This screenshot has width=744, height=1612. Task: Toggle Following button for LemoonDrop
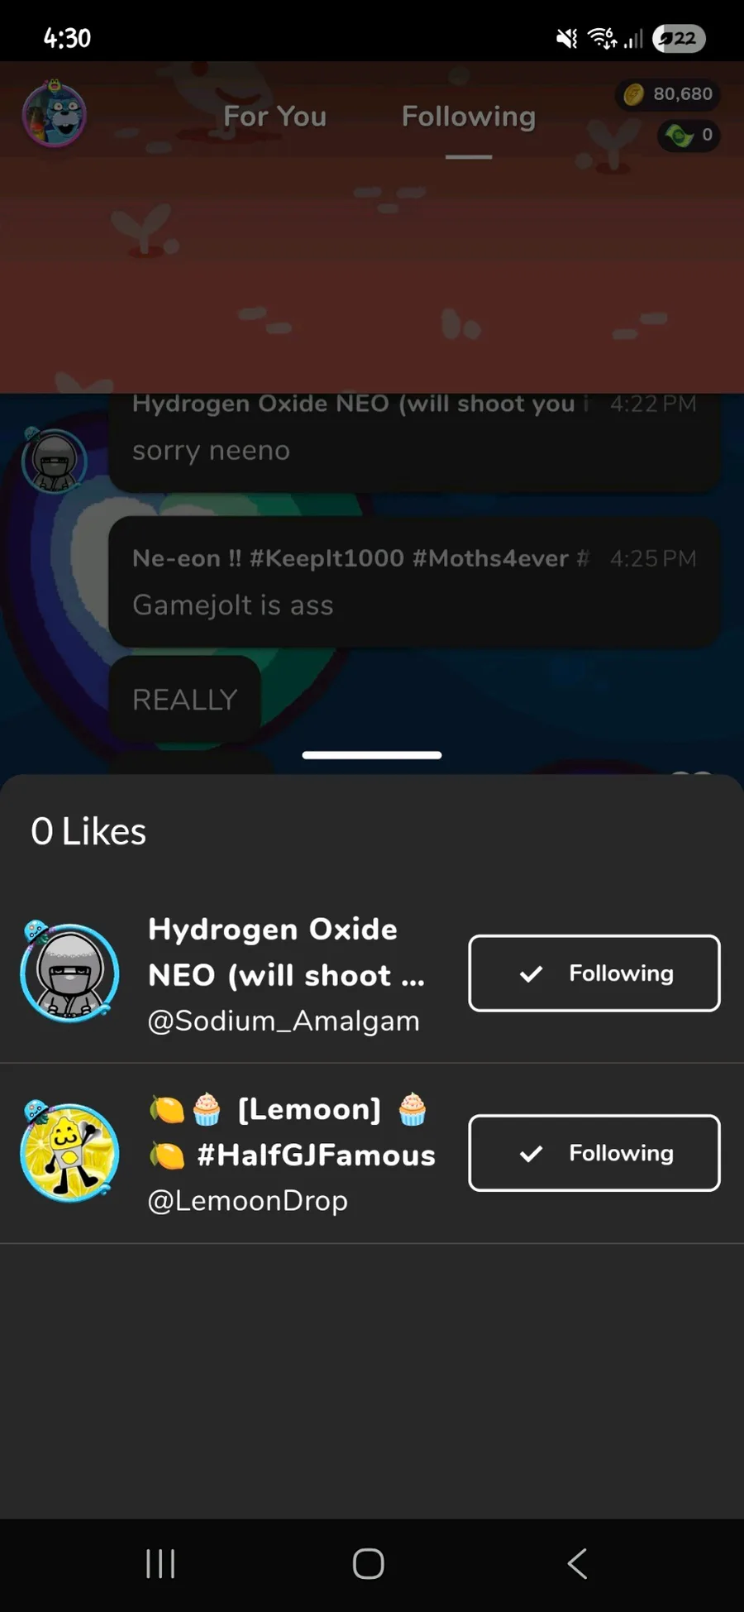(x=594, y=1153)
